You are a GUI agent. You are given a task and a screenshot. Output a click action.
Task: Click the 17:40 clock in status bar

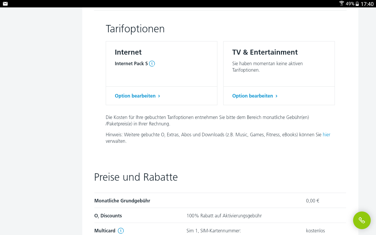coord(367,4)
